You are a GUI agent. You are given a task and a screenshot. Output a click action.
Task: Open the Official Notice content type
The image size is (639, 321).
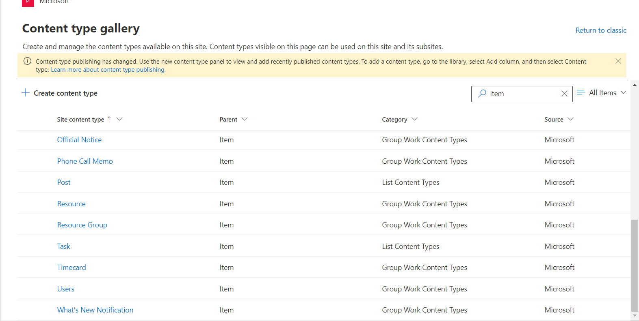pyautogui.click(x=79, y=140)
